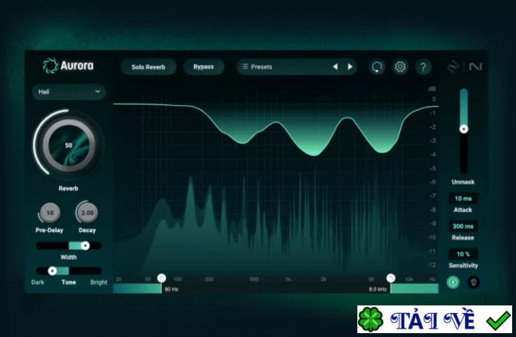The width and height of the screenshot is (516, 337).
Task: Toggle the Bypass button
Action: click(204, 67)
